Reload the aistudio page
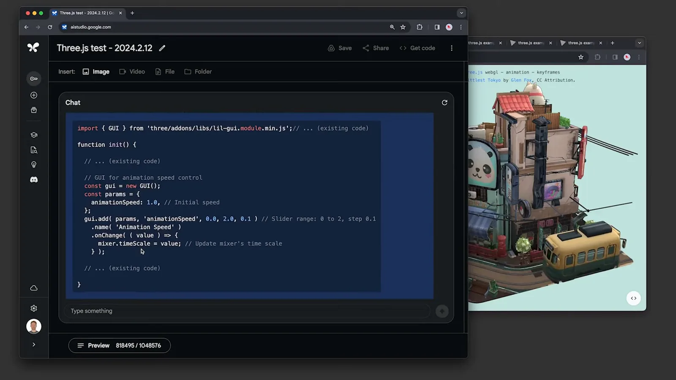 pyautogui.click(x=50, y=27)
